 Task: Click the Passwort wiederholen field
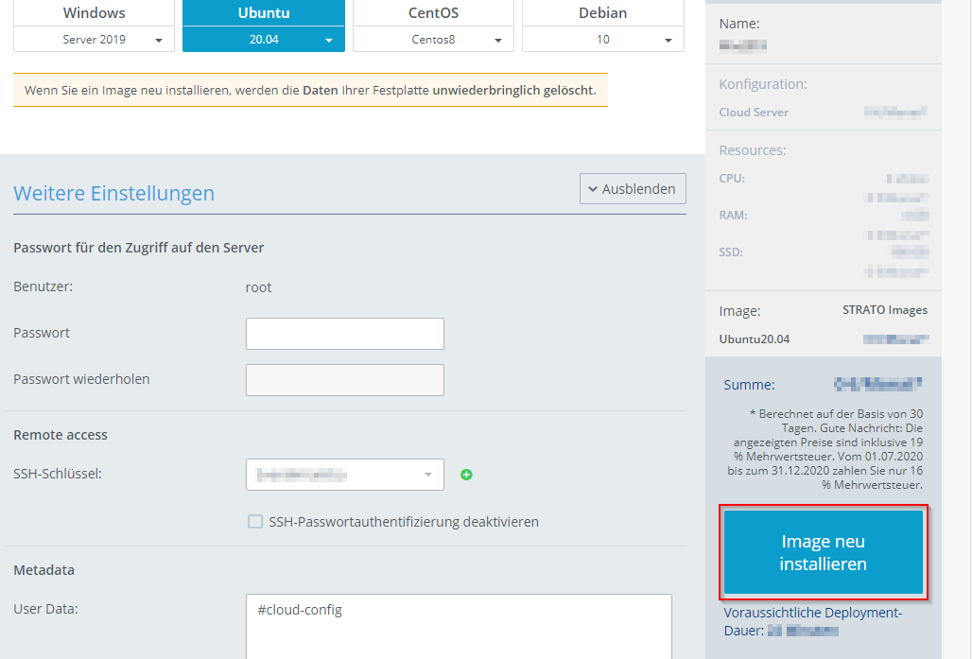pyautogui.click(x=344, y=380)
